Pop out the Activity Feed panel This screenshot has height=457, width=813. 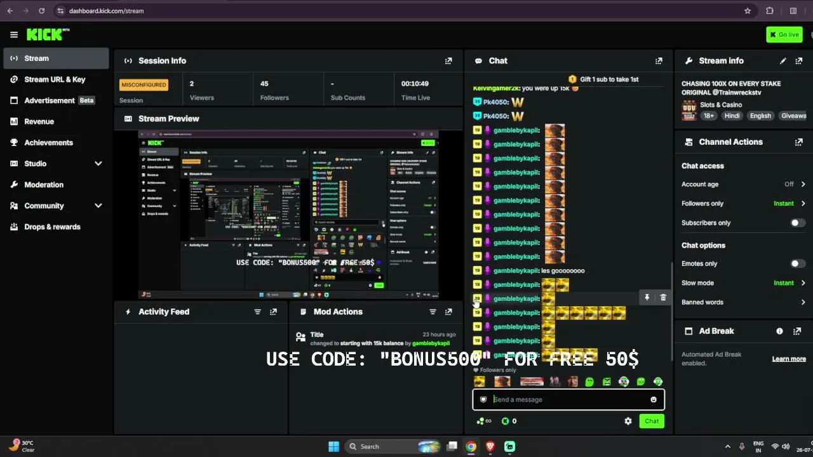click(273, 312)
